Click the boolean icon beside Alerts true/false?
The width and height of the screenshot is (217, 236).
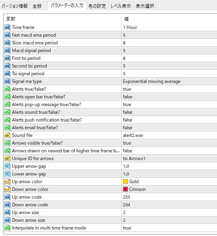7,89
